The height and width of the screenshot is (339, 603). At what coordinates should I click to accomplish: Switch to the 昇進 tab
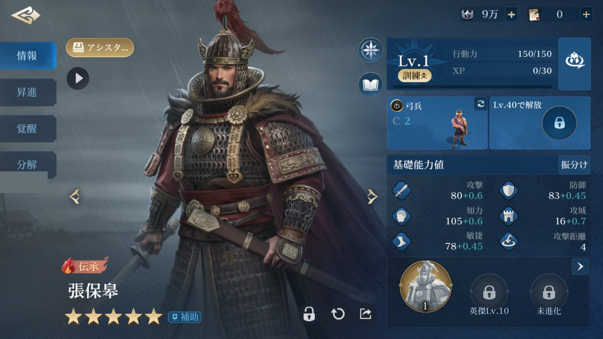(28, 92)
